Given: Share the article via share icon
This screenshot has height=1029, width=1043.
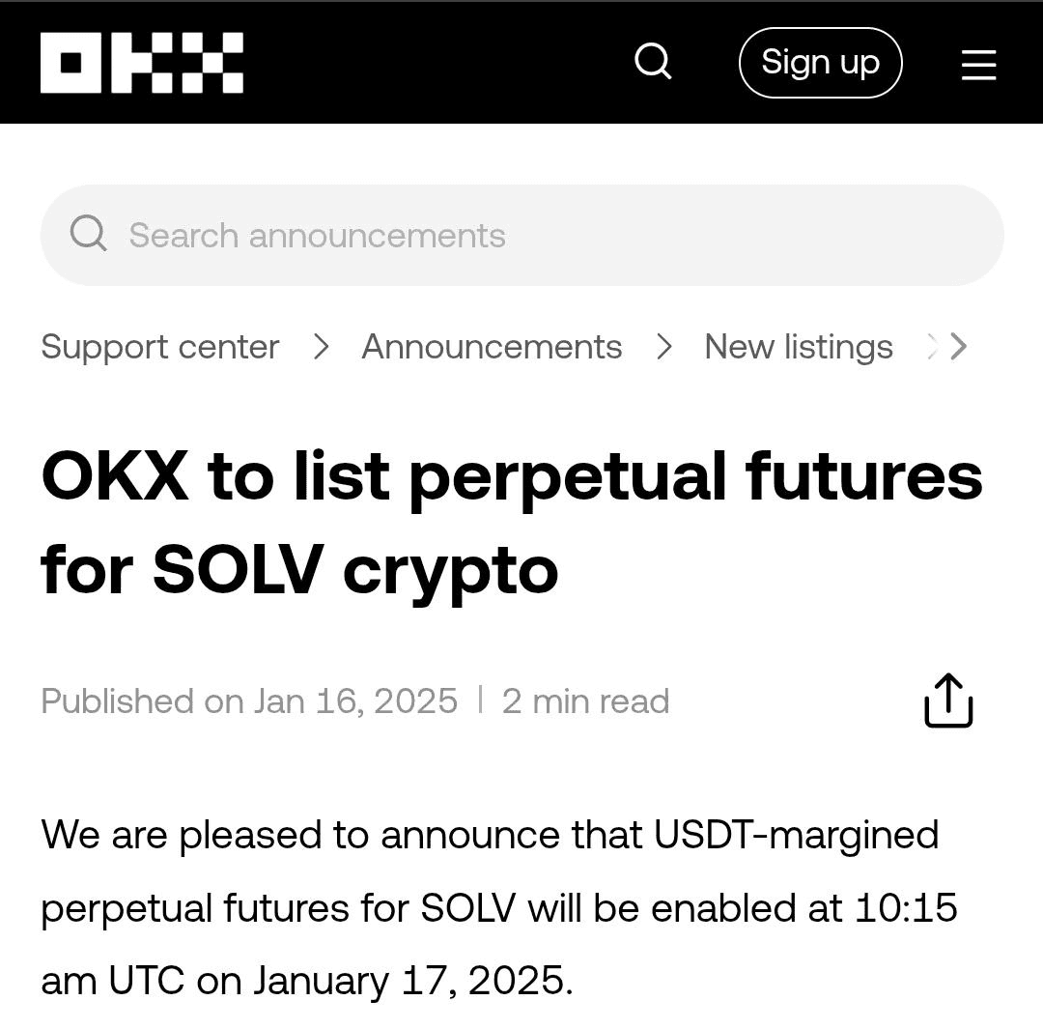Looking at the screenshot, I should click(x=948, y=700).
